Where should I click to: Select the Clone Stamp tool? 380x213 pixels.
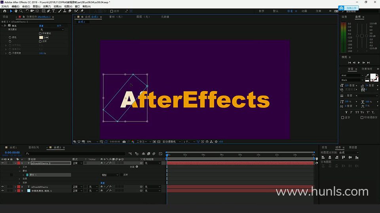[65, 11]
